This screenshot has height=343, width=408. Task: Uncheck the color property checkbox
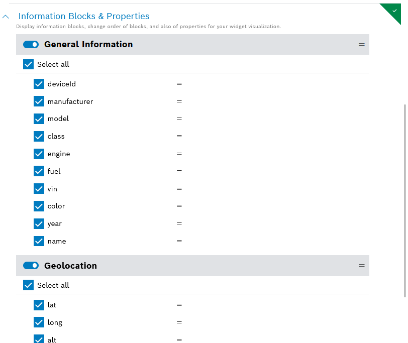[x=39, y=206]
